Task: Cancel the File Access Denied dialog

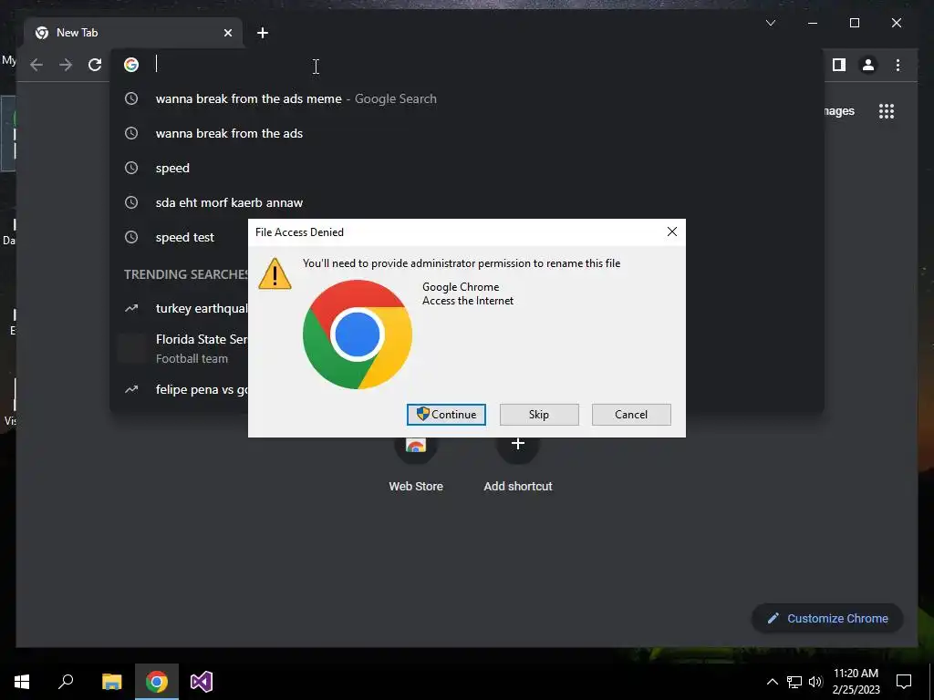Action: tap(631, 415)
